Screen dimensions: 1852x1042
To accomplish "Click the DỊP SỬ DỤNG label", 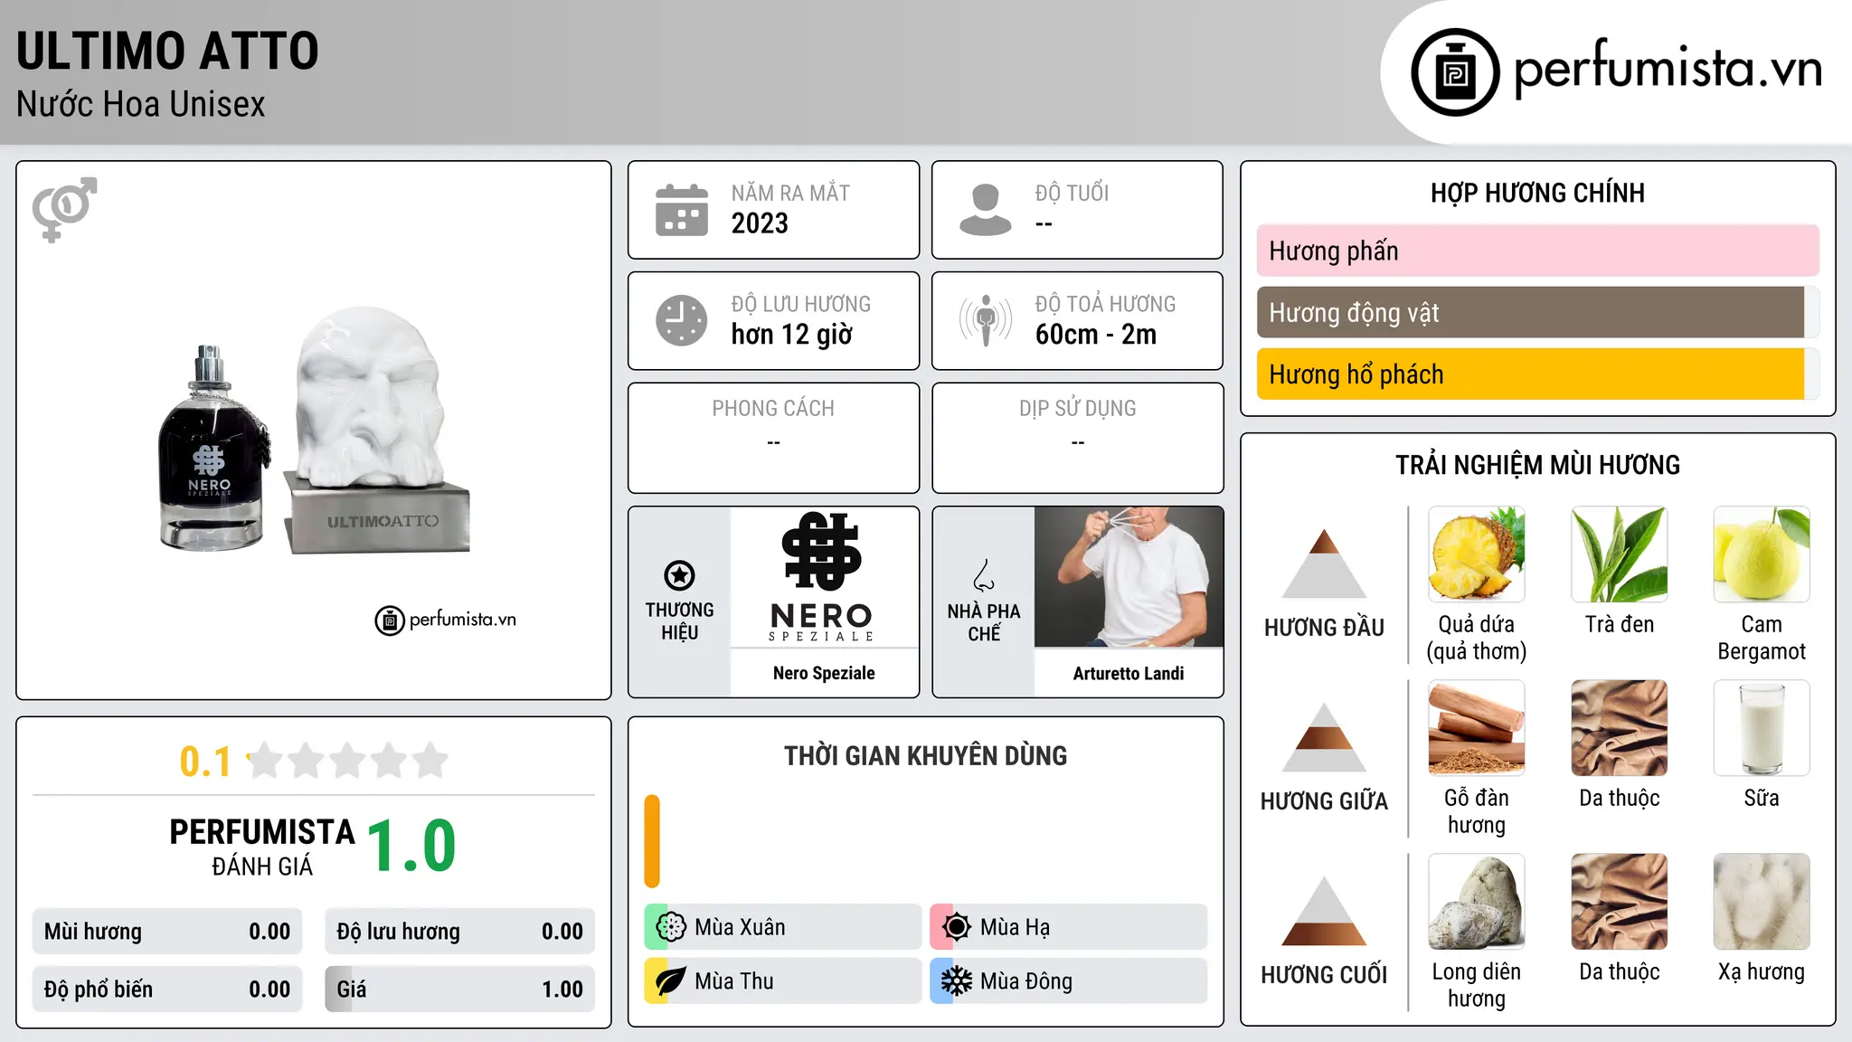I will point(1078,409).
